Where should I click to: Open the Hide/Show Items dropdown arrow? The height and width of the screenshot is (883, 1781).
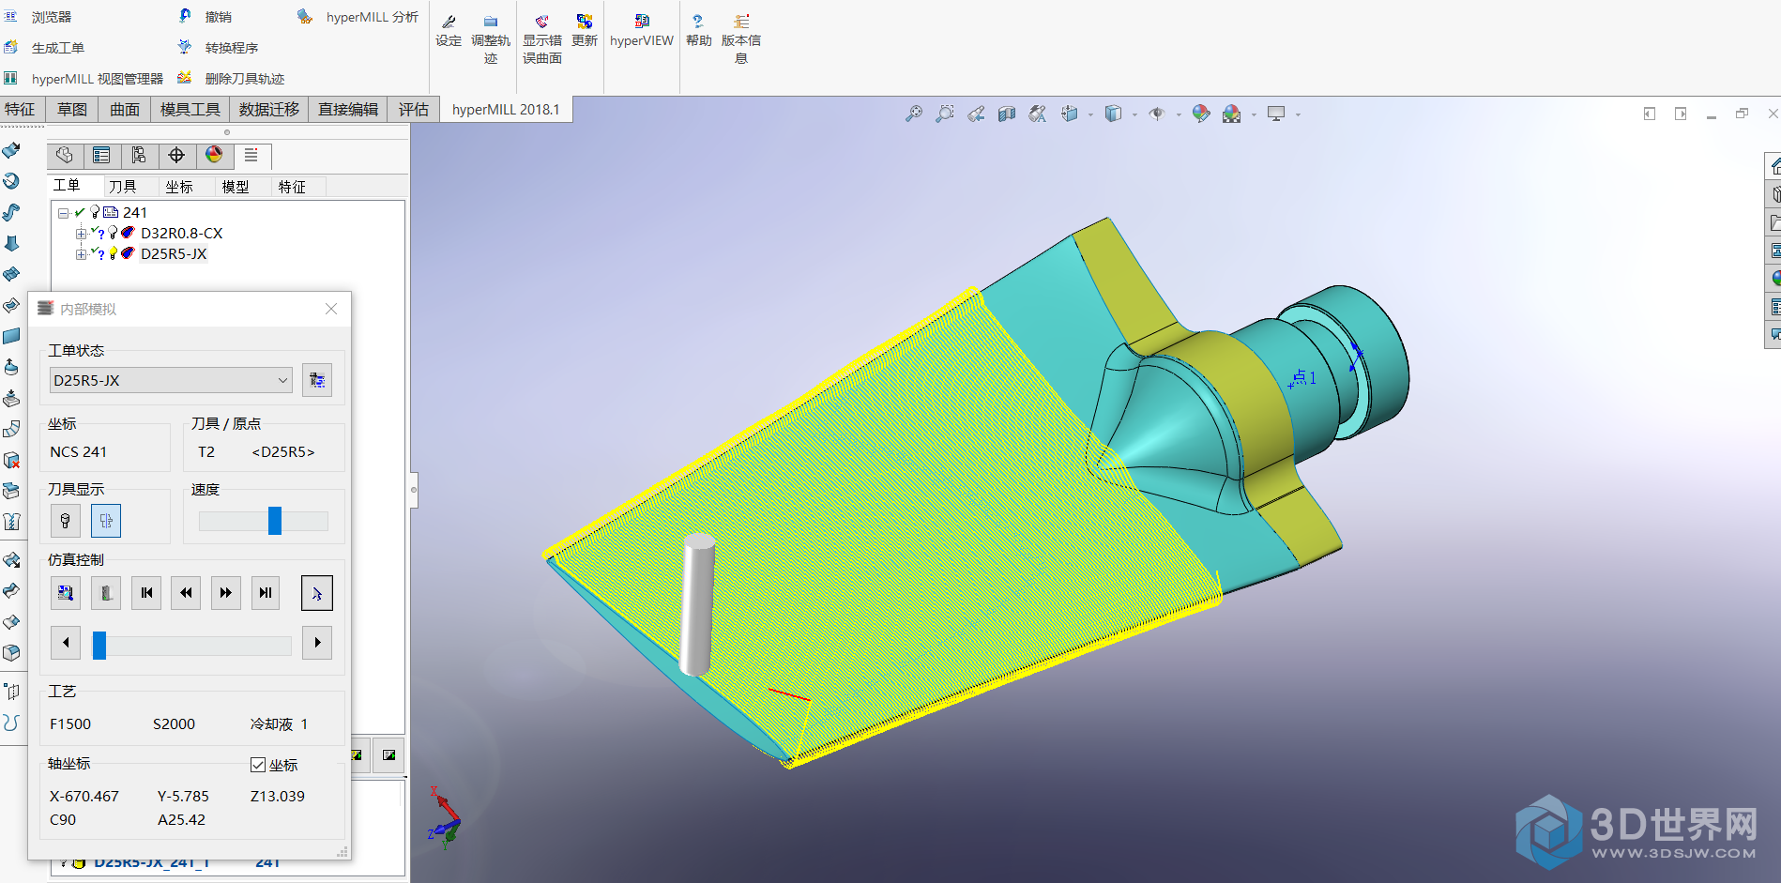[1179, 114]
